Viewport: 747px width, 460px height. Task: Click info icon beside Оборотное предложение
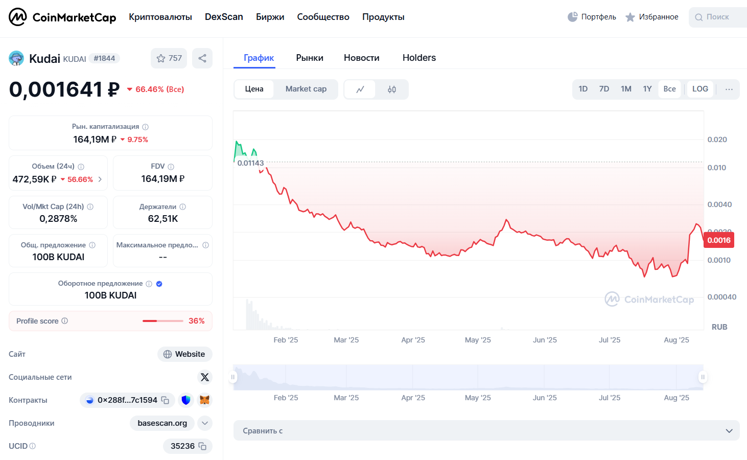click(x=149, y=284)
